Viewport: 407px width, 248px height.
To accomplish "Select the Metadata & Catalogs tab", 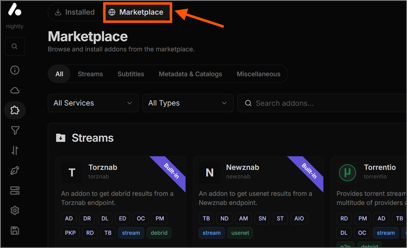I will coord(191,74).
